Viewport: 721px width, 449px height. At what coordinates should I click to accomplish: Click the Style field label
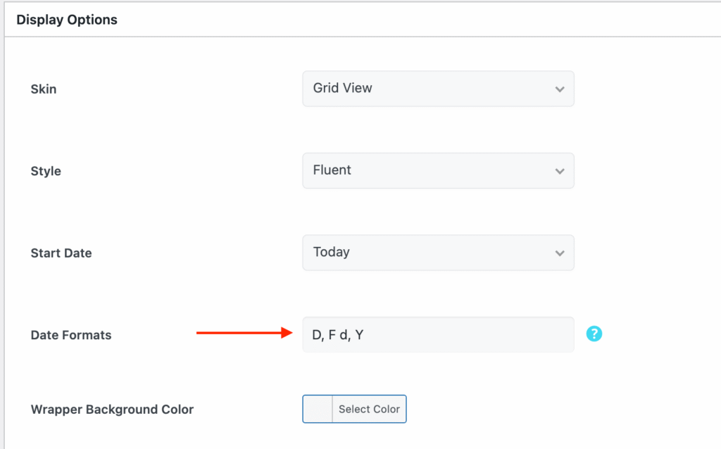click(46, 171)
